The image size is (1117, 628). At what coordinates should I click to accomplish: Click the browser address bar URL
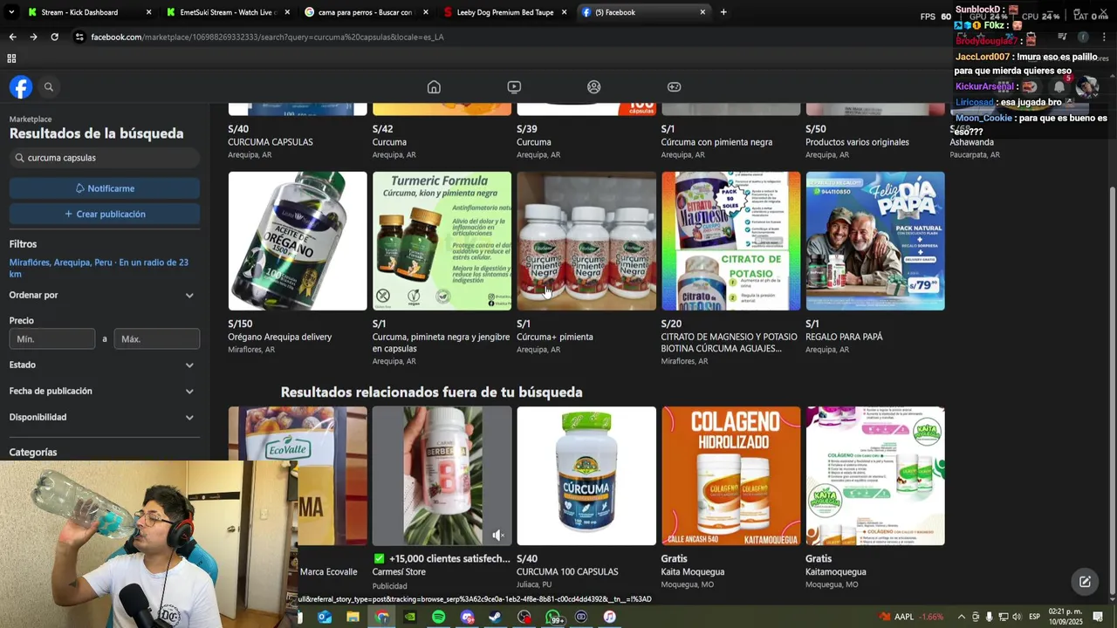[267, 37]
